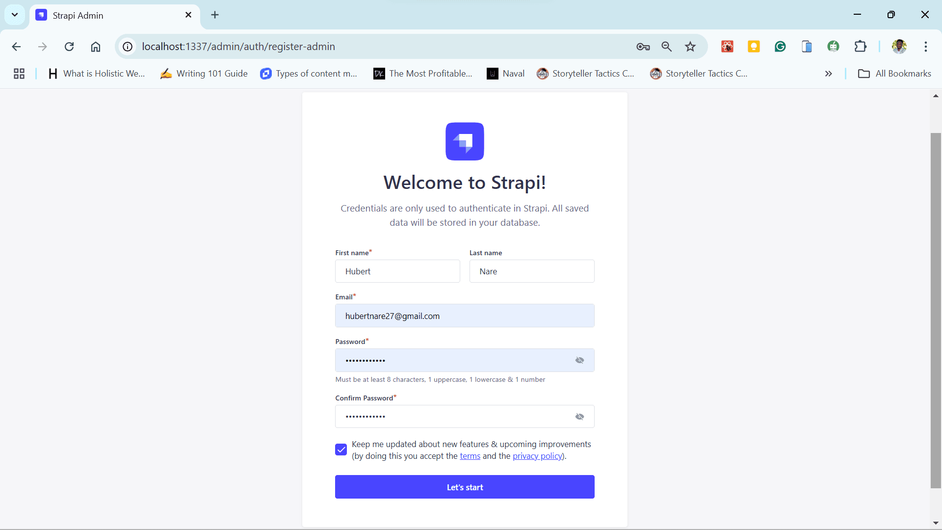Open Types of content m... bookmark
This screenshot has height=530, width=942.
click(309, 74)
